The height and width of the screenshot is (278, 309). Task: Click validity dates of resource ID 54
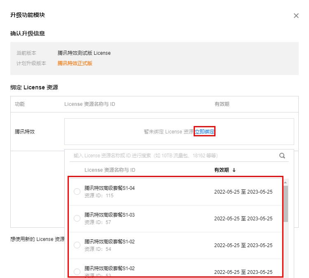click(x=243, y=245)
